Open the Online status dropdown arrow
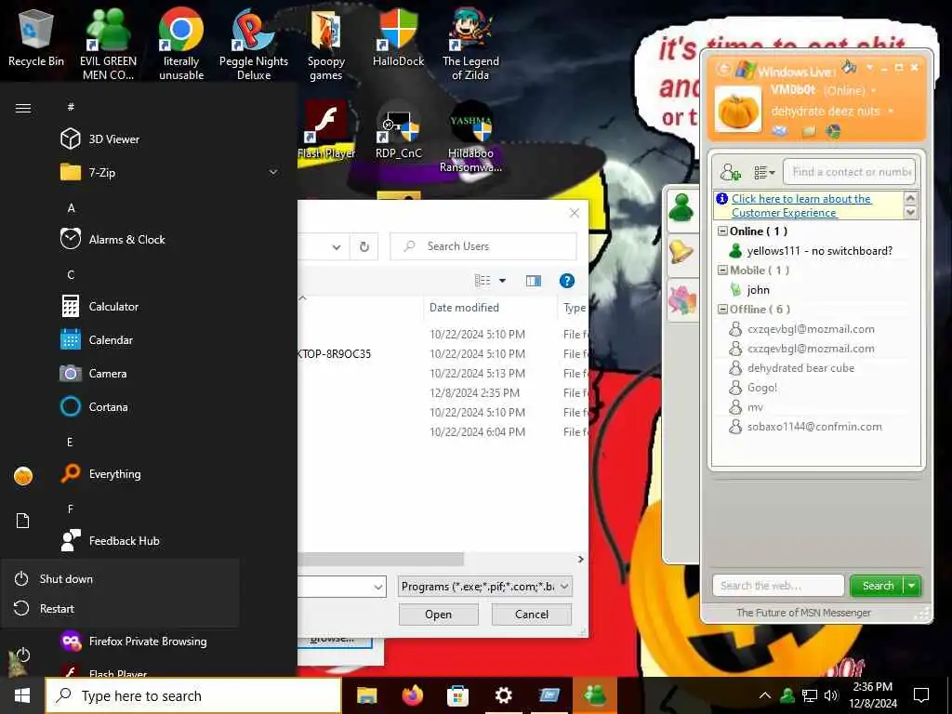The image size is (952, 714). [x=874, y=90]
